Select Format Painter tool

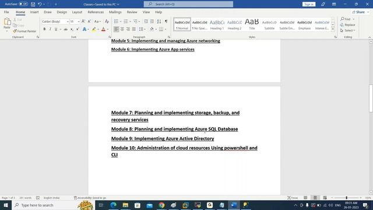point(24,31)
